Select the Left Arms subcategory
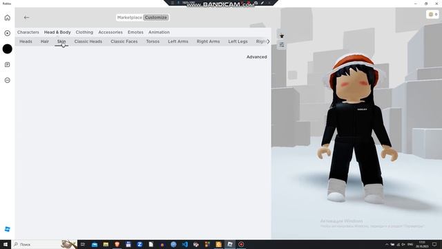This screenshot has height=249, width=442. pyautogui.click(x=178, y=41)
